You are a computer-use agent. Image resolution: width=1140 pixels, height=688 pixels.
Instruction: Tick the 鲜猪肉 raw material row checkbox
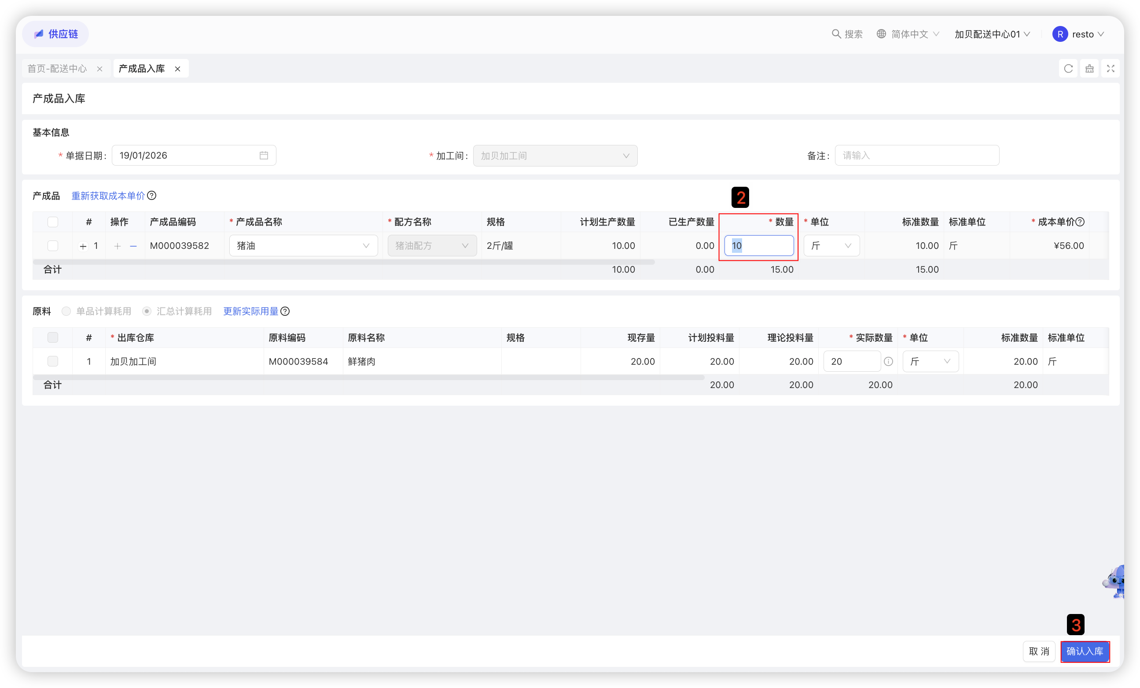click(x=53, y=362)
